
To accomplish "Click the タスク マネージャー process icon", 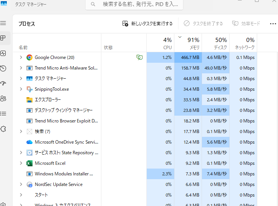I will coord(30,79).
